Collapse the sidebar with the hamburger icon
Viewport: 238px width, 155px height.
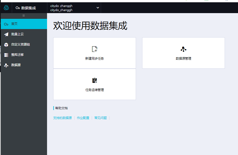pos(24,16)
